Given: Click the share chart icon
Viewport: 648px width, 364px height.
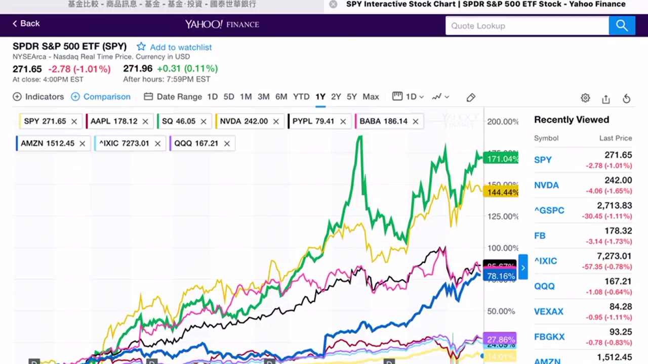Looking at the screenshot, I should point(606,99).
